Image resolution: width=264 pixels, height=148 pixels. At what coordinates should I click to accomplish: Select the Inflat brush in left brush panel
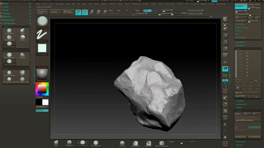22,31
